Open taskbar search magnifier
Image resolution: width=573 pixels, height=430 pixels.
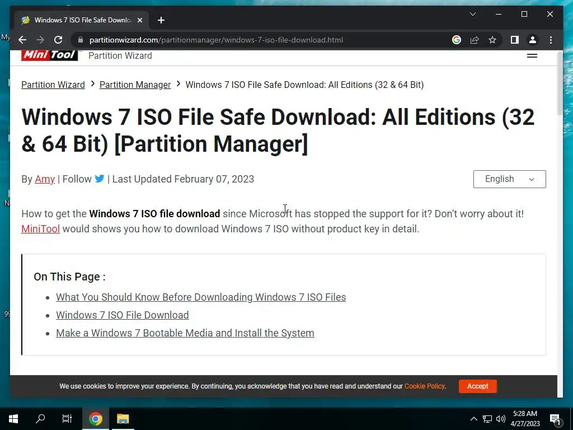coord(40,419)
